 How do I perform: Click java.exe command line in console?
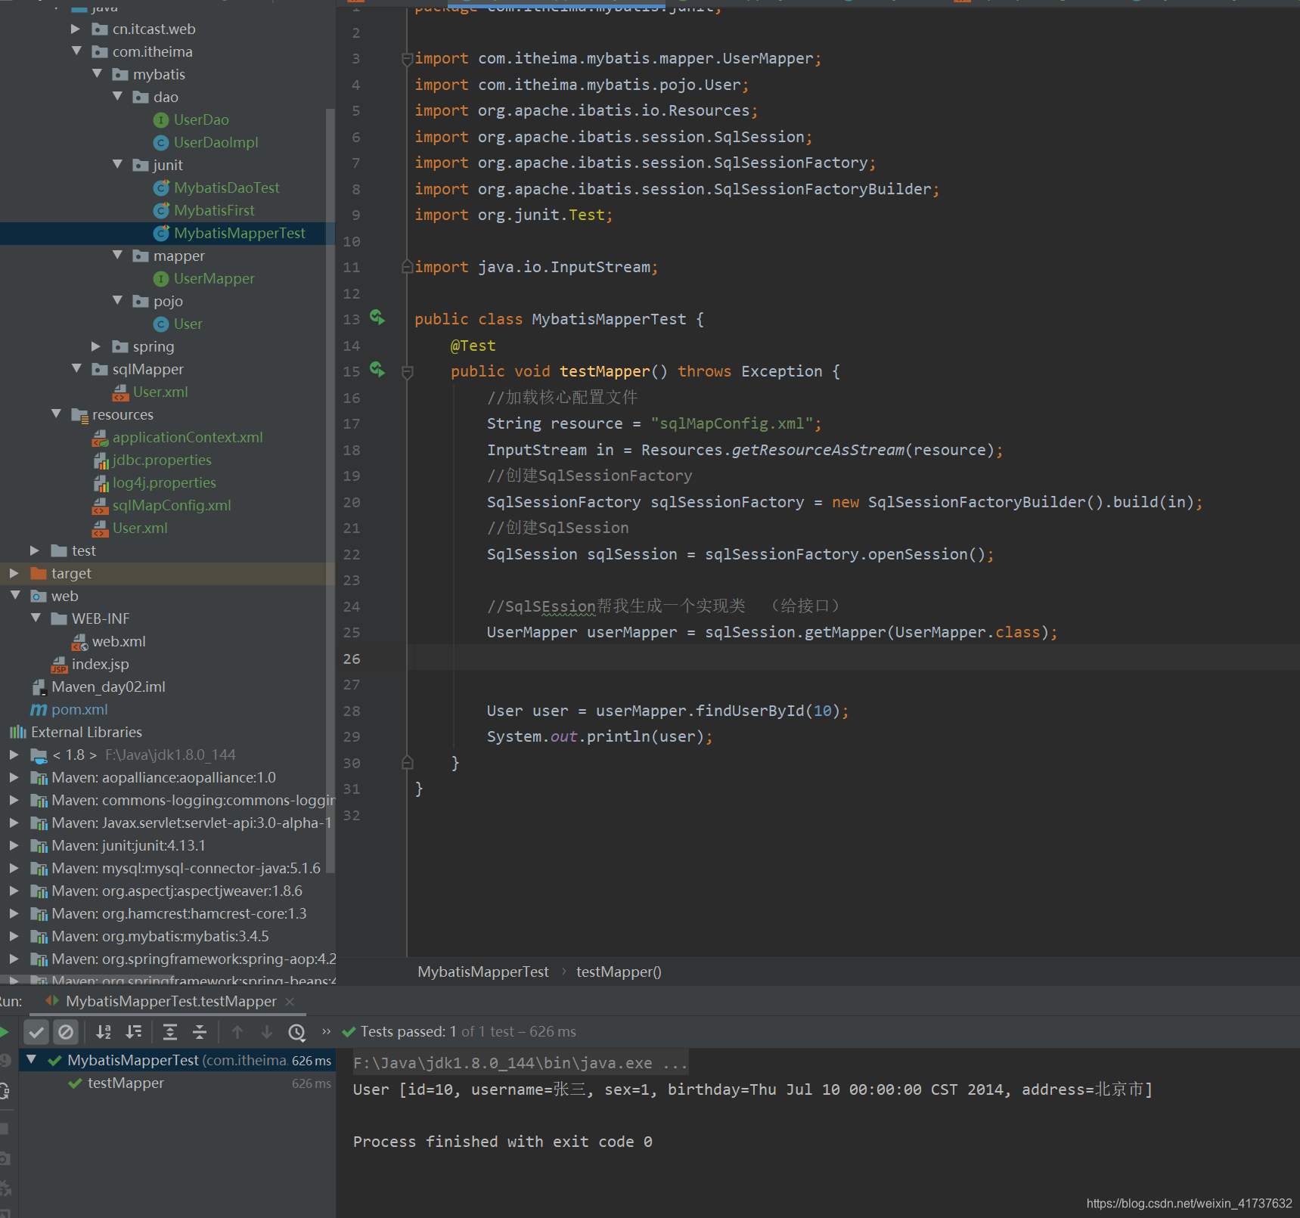point(520,1063)
